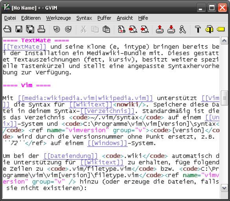Click the Save Session icon
The height and width of the screenshot is (201, 230).
[171, 29]
